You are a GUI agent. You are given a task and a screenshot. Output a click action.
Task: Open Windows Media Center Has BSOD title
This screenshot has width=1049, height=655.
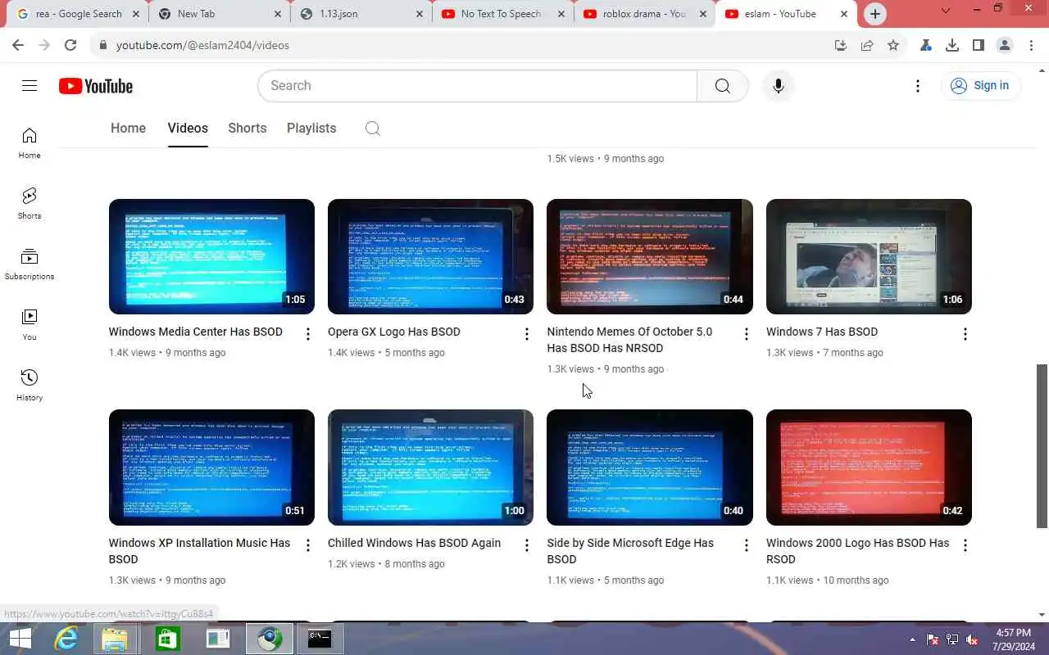coord(196,332)
